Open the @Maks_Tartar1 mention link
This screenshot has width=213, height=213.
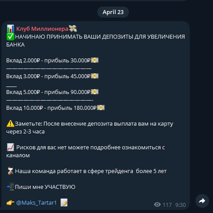pyautogui.click(x=36, y=203)
